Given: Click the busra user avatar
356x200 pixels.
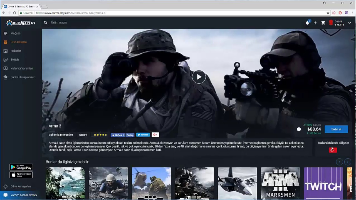Looking at the screenshot, I should click(x=331, y=23).
